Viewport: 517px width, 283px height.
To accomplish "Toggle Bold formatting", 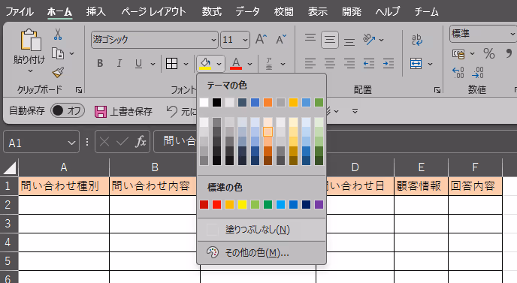I will 100,63.
